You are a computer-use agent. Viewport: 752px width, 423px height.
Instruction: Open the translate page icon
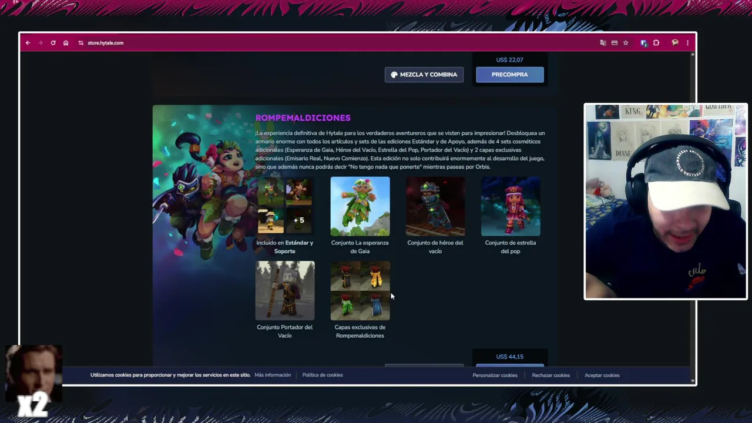[603, 43]
